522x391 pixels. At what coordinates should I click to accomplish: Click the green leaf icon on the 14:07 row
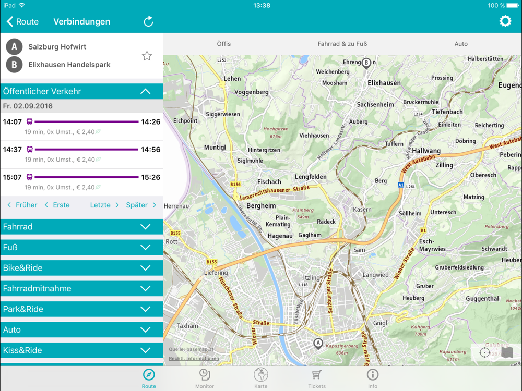point(98,132)
